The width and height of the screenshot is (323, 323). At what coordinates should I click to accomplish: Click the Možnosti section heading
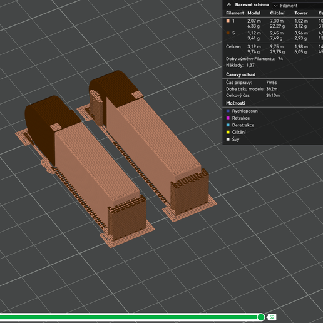(x=235, y=103)
